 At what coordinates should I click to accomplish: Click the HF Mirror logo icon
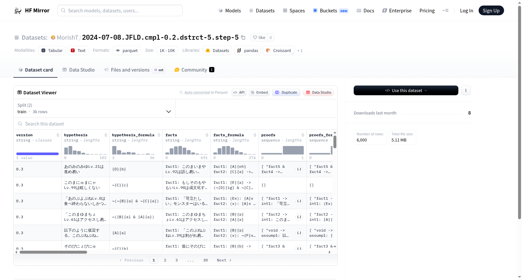18,10
